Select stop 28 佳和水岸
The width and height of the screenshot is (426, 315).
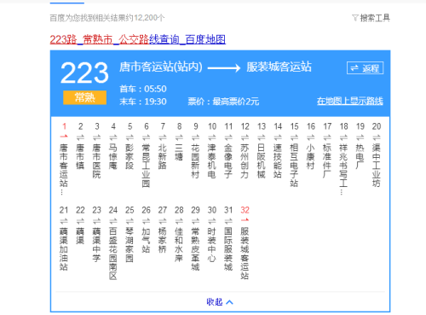click(179, 244)
